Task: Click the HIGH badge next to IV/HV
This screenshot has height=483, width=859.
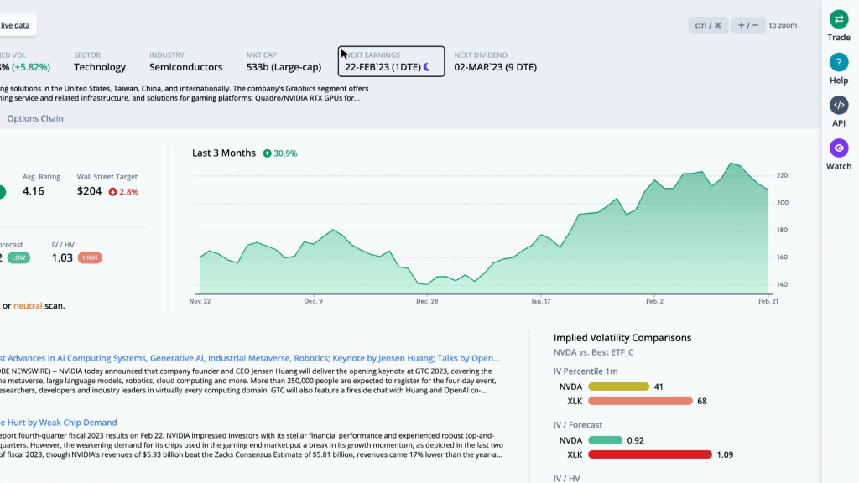Action: tap(90, 257)
